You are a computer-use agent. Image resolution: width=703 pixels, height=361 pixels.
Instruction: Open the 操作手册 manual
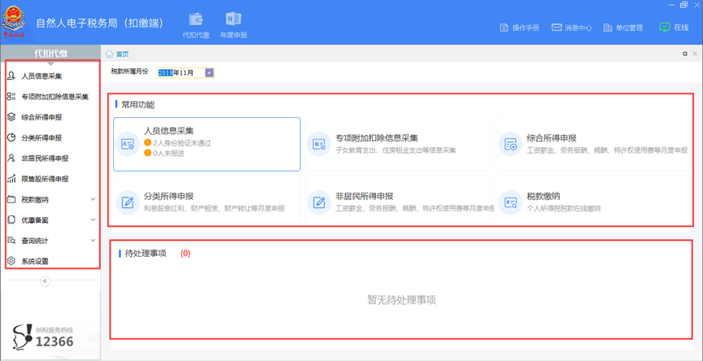click(x=519, y=28)
